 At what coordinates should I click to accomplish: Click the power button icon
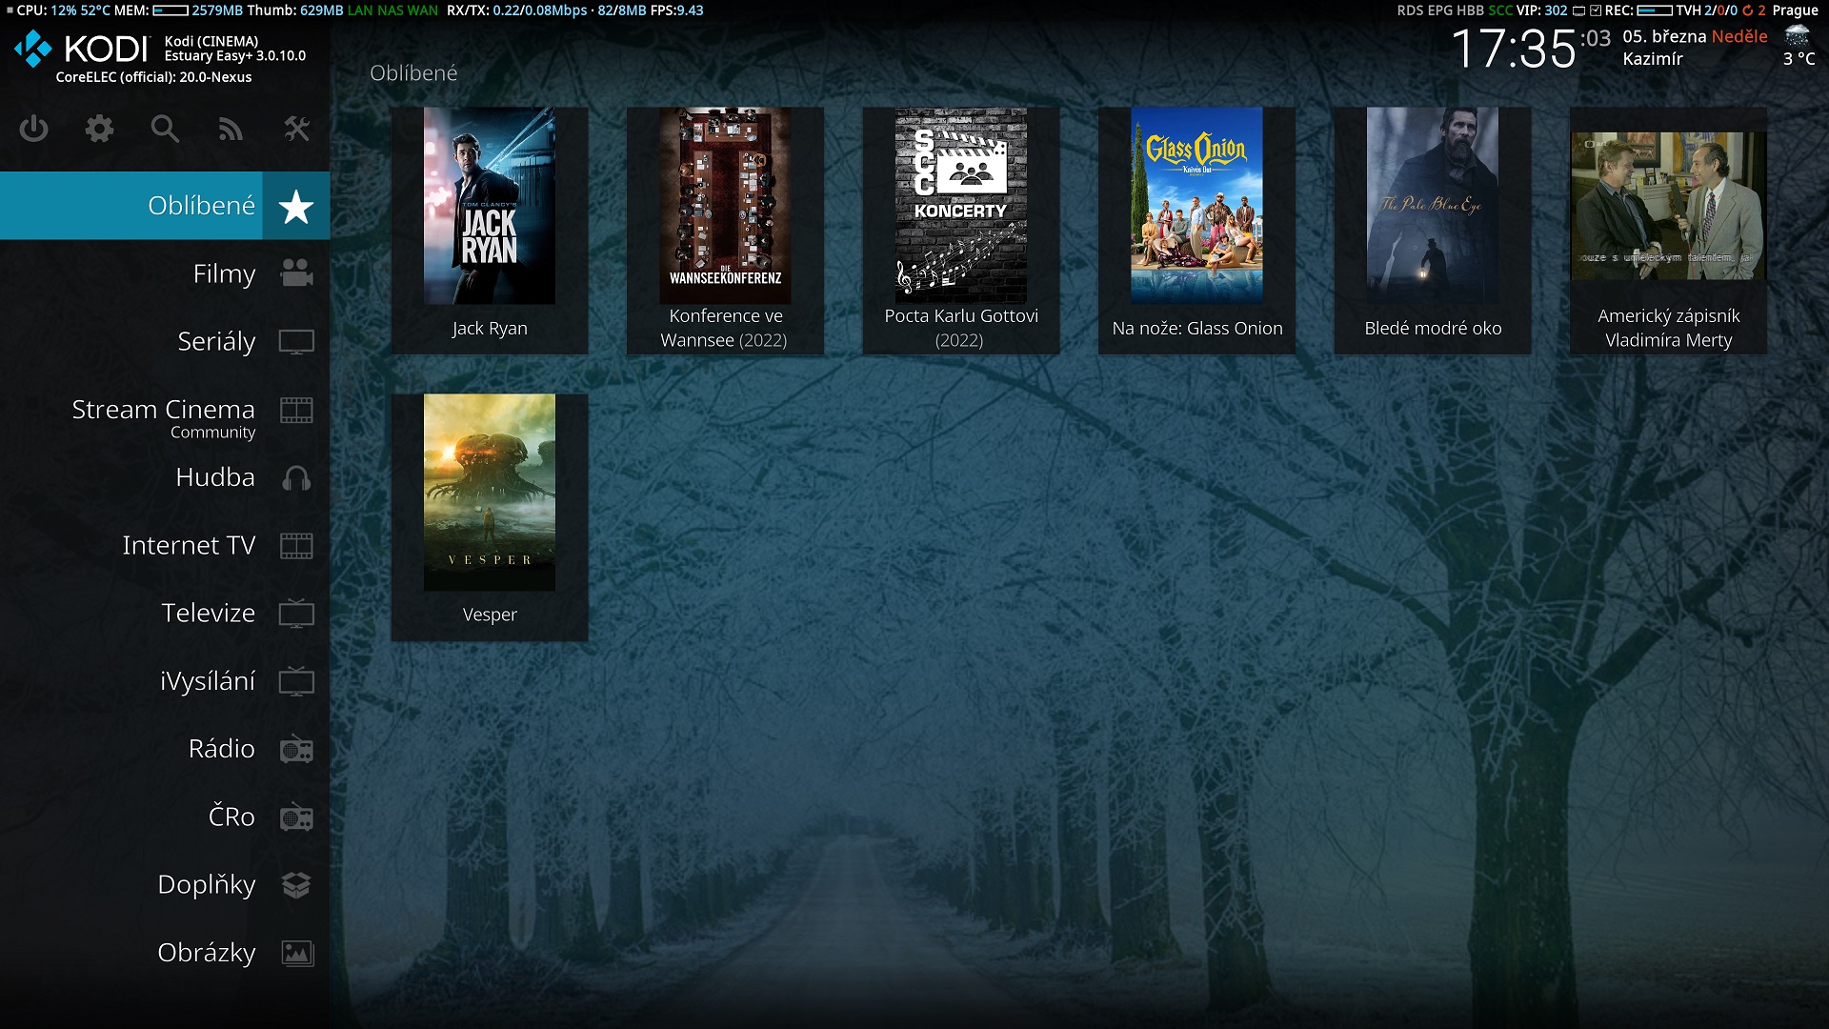coord(33,129)
